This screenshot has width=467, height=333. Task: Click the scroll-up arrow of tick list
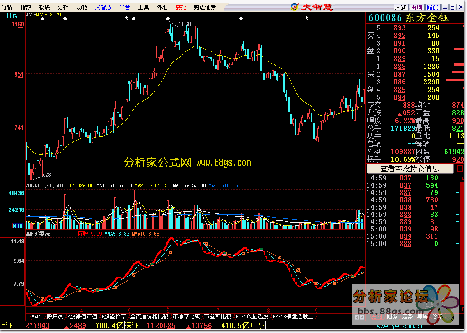tap(462, 178)
